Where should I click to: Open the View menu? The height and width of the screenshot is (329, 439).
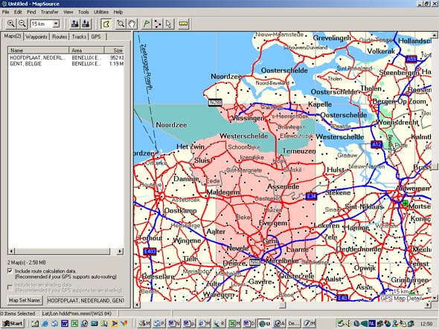coord(68,12)
